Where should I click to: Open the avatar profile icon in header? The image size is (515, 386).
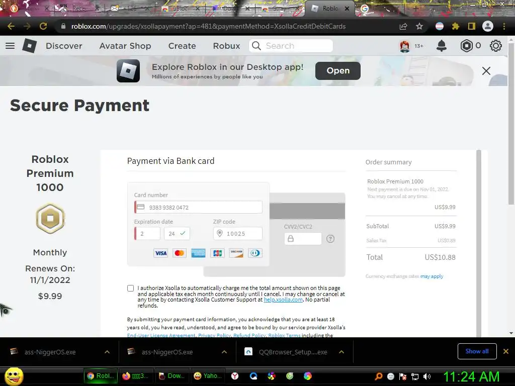point(405,46)
